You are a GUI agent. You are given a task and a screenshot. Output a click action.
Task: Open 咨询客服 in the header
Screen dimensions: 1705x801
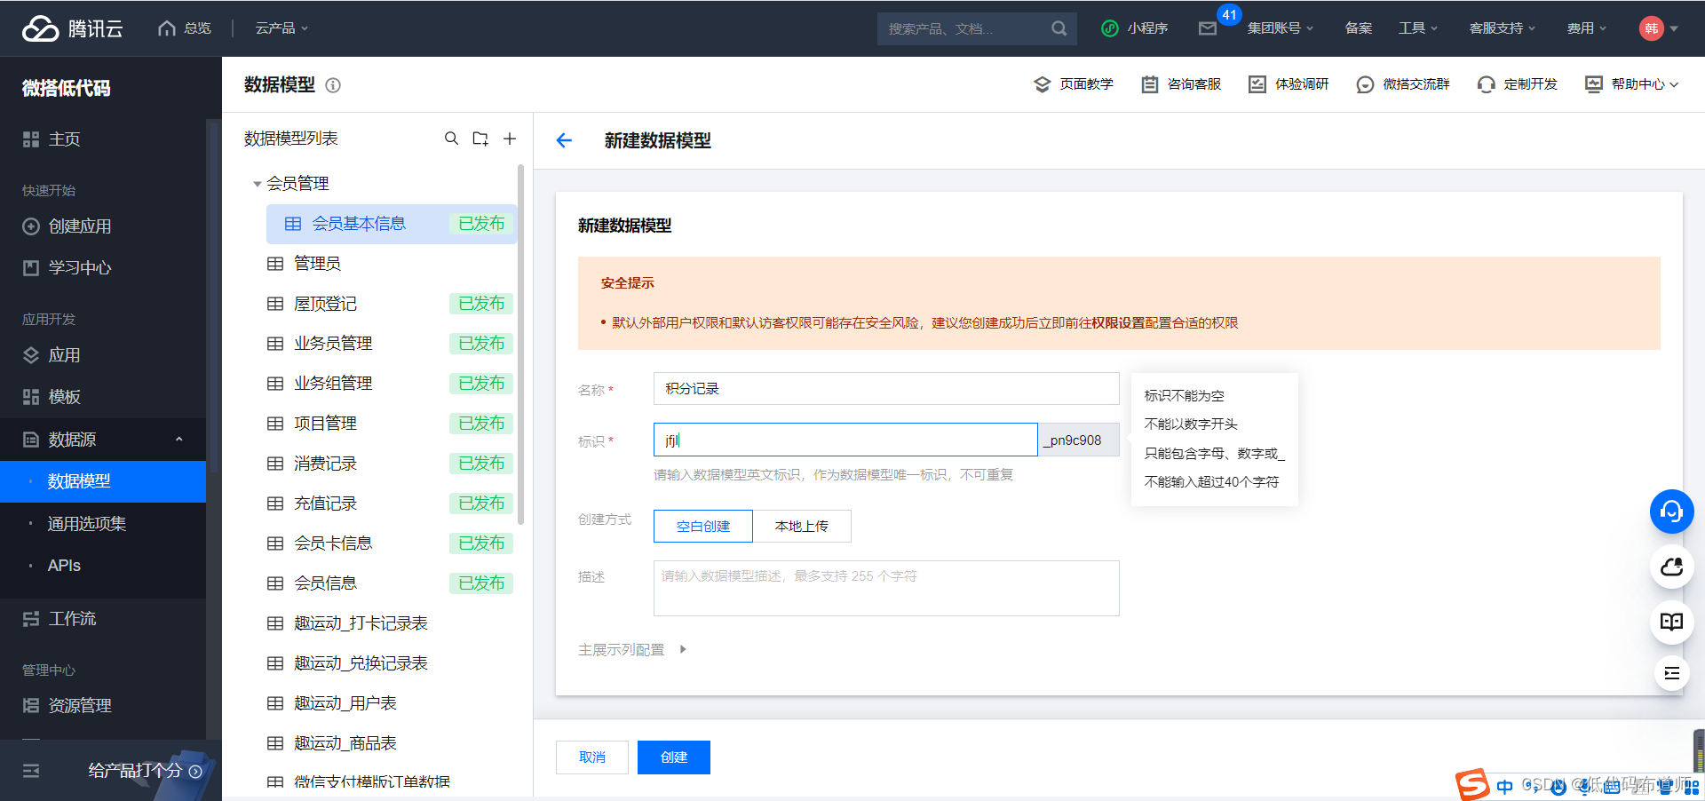1181,84
